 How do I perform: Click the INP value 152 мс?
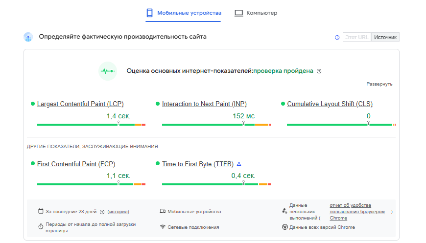click(x=243, y=116)
